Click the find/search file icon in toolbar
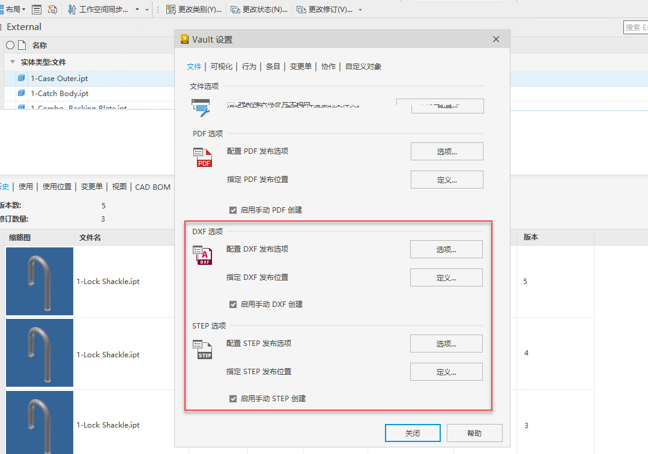Image resolution: width=648 pixels, height=454 pixels. pos(52,9)
